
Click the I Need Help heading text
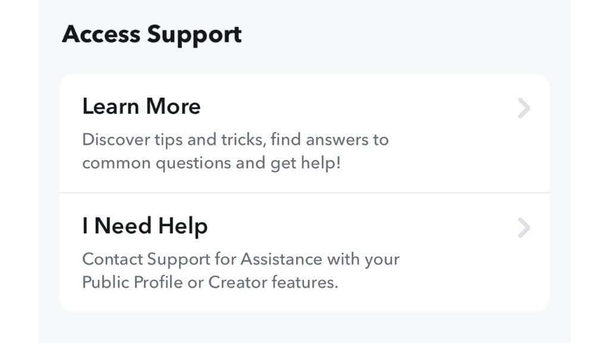(145, 226)
